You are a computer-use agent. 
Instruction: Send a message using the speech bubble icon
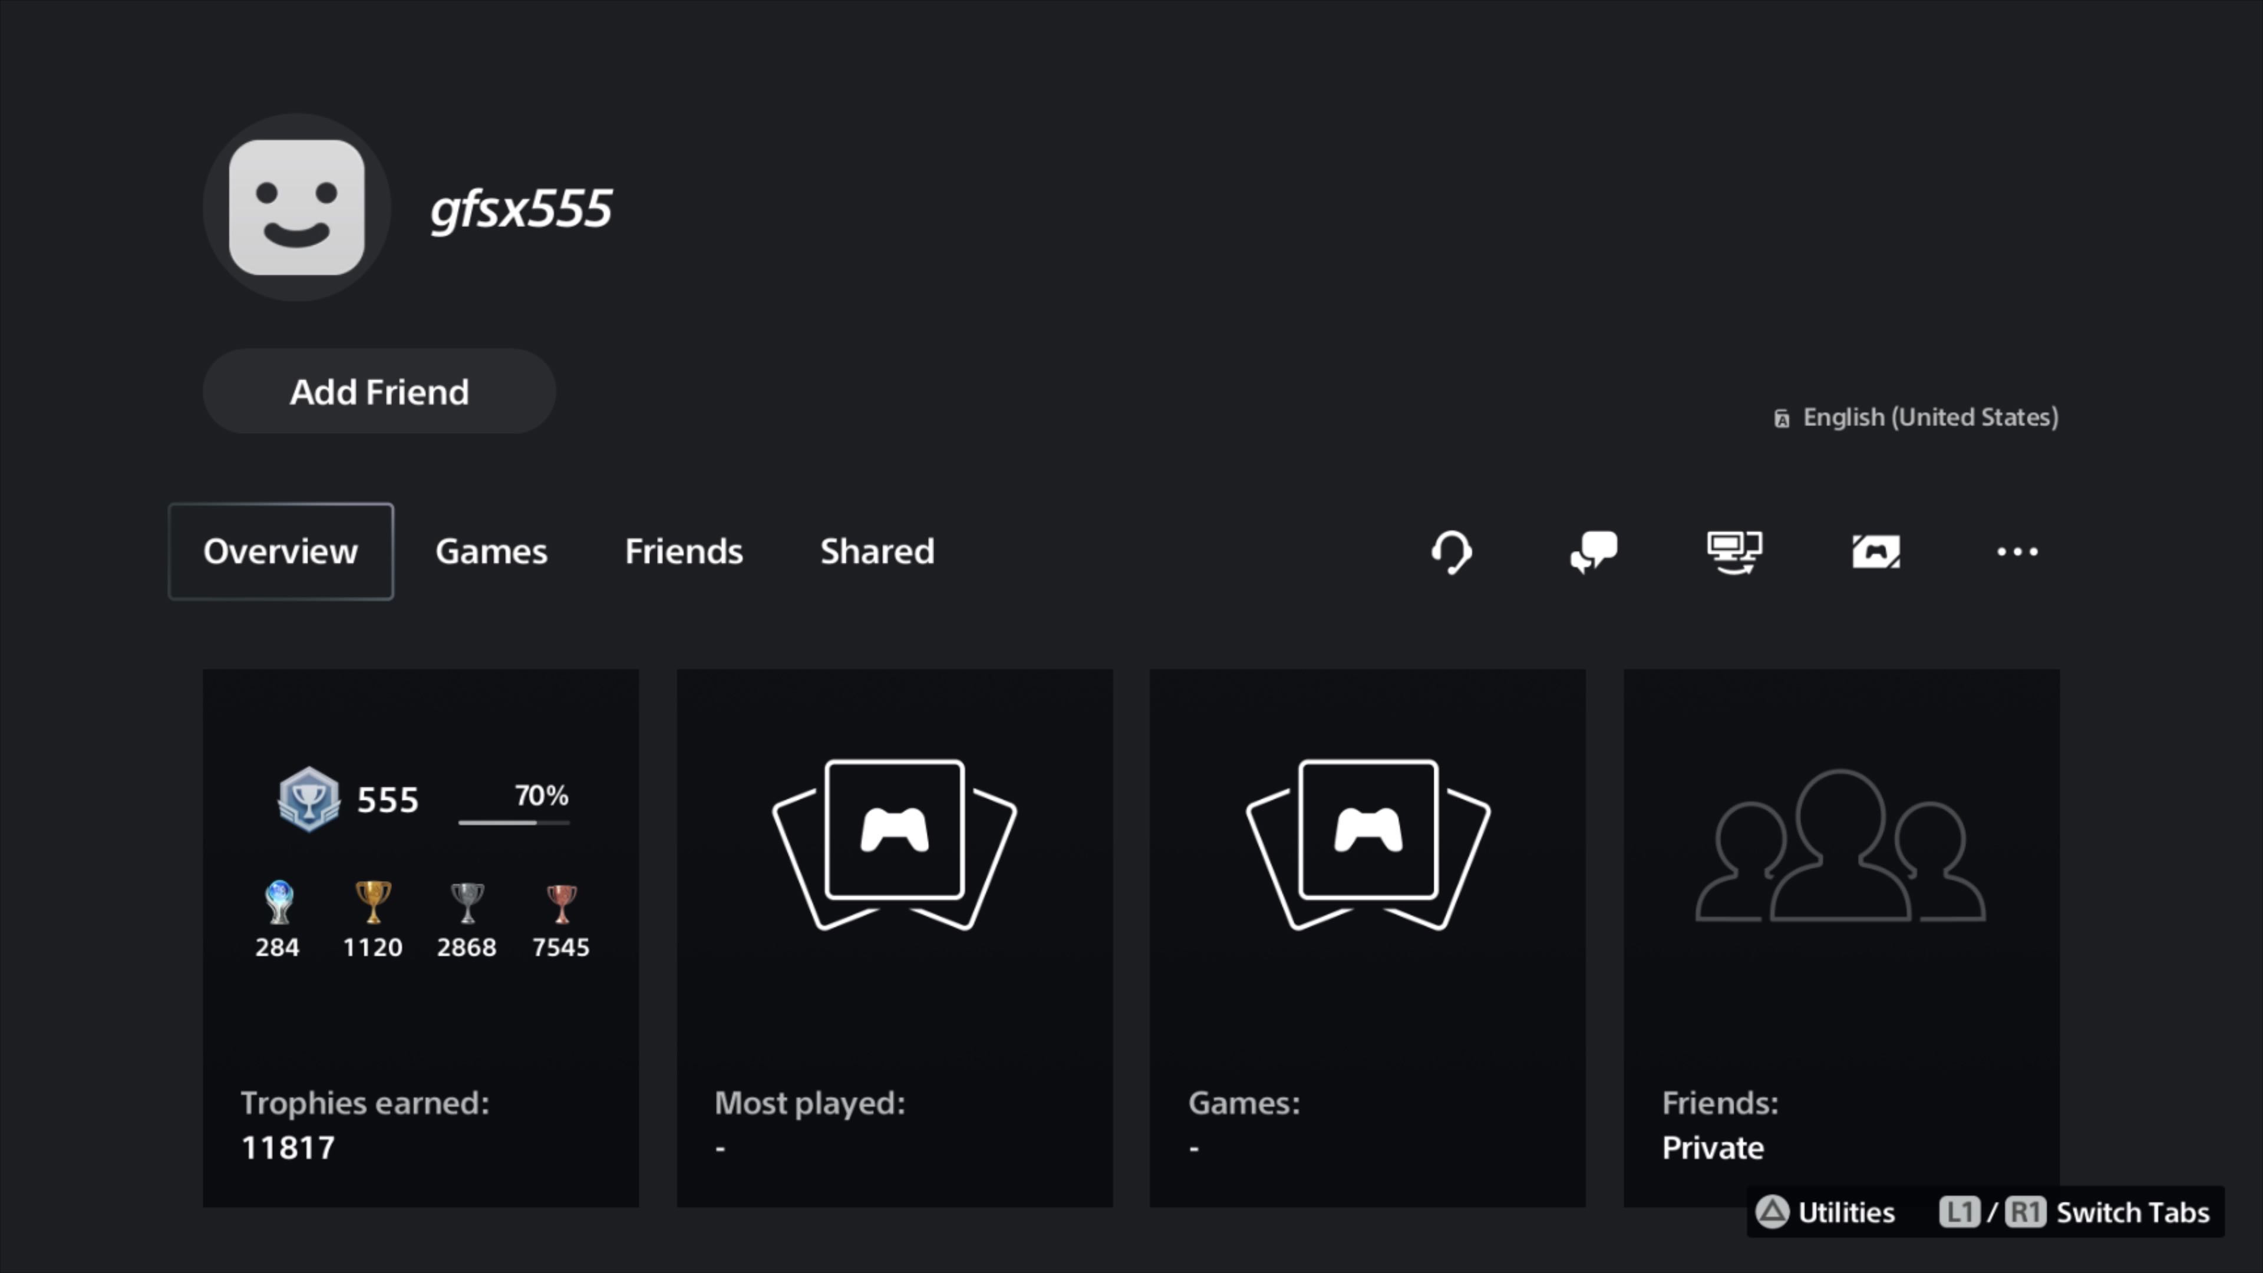(x=1594, y=552)
